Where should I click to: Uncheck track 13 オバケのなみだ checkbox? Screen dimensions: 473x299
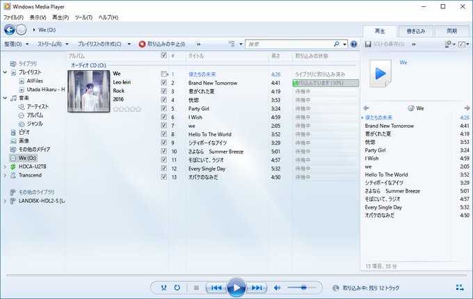coord(163,177)
